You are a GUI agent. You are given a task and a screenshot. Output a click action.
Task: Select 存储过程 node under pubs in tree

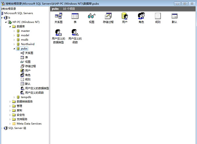point(31,66)
